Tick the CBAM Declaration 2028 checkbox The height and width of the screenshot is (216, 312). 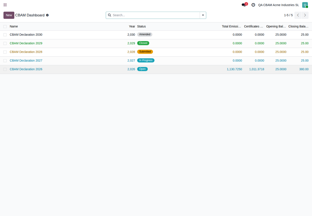click(x=5, y=52)
